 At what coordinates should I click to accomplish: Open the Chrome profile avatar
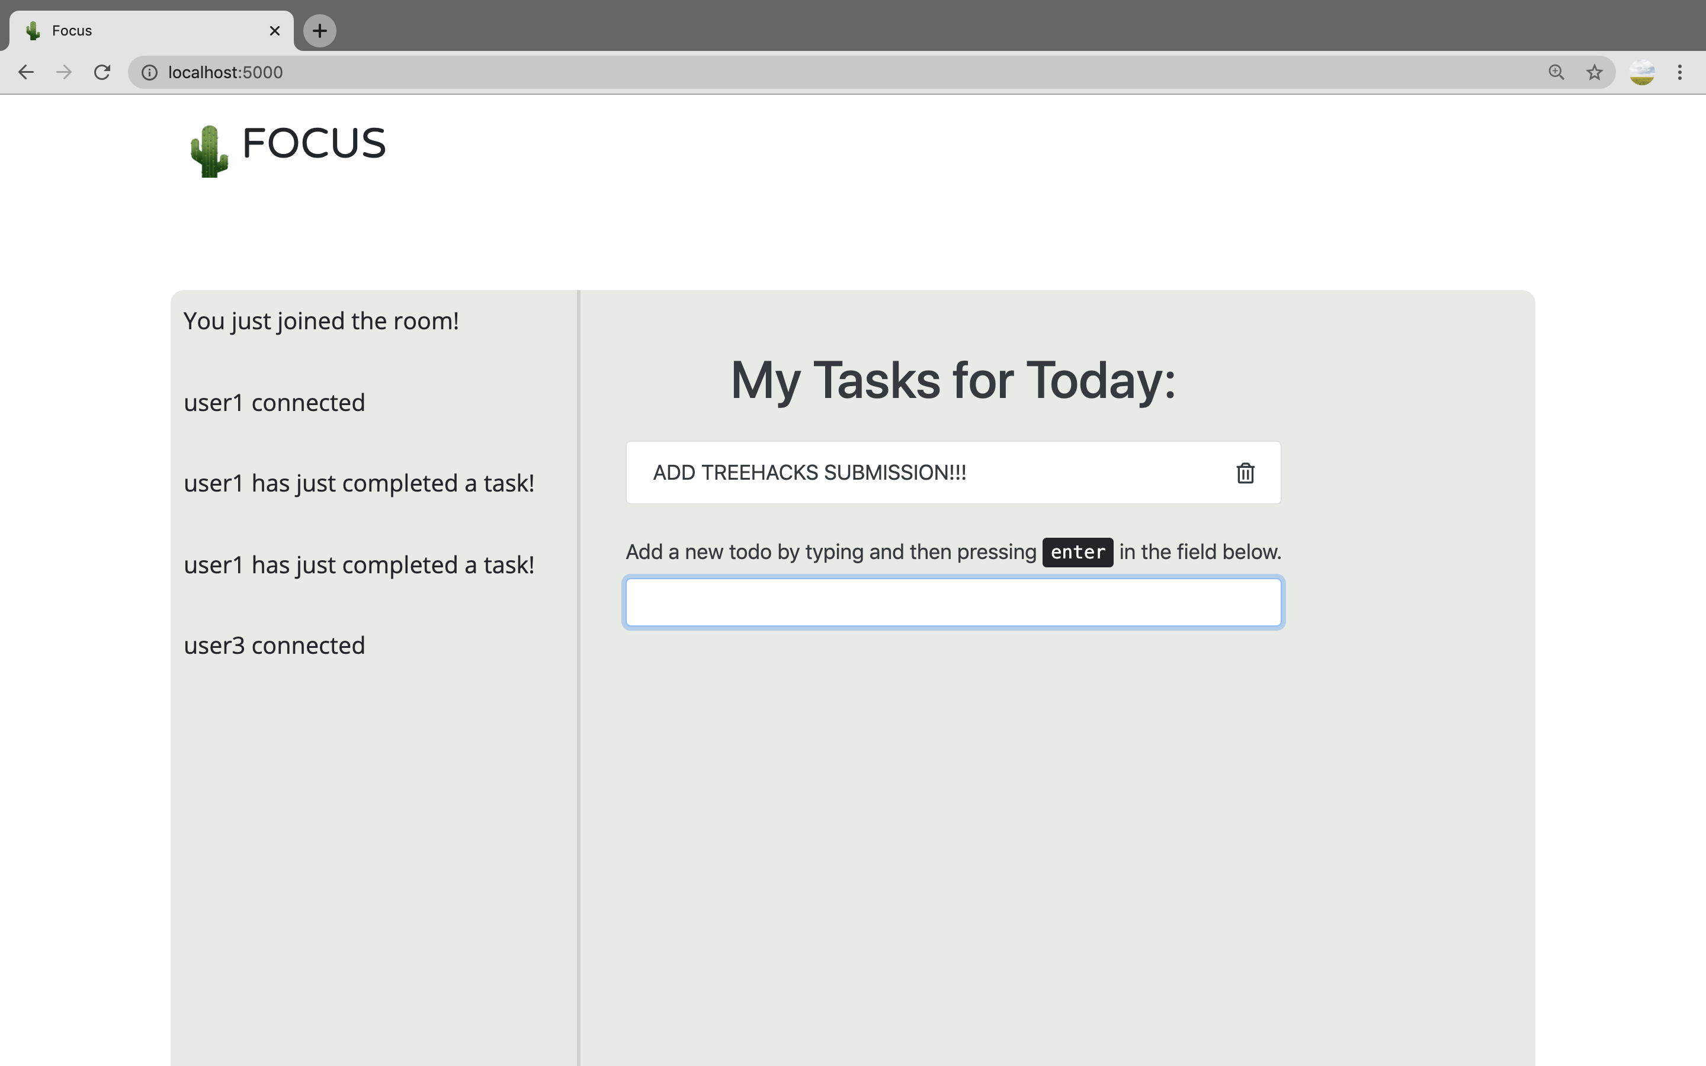(1642, 72)
